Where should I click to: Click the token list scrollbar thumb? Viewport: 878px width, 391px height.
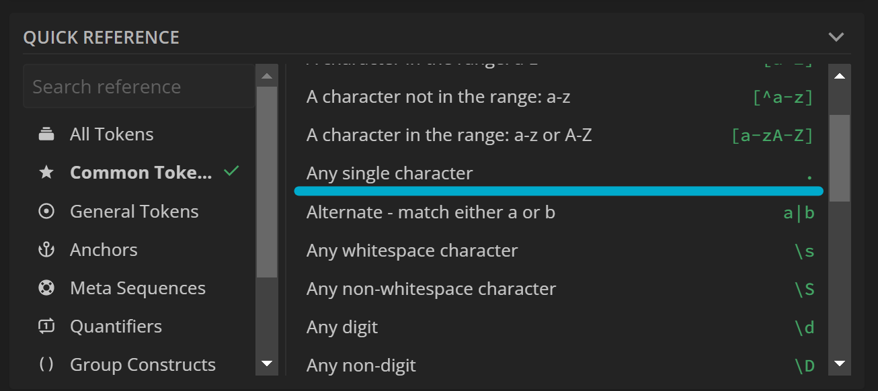pos(839,159)
